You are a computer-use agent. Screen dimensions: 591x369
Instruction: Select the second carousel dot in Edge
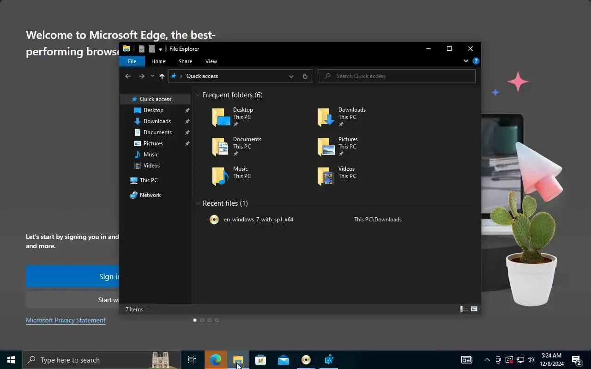click(x=202, y=320)
